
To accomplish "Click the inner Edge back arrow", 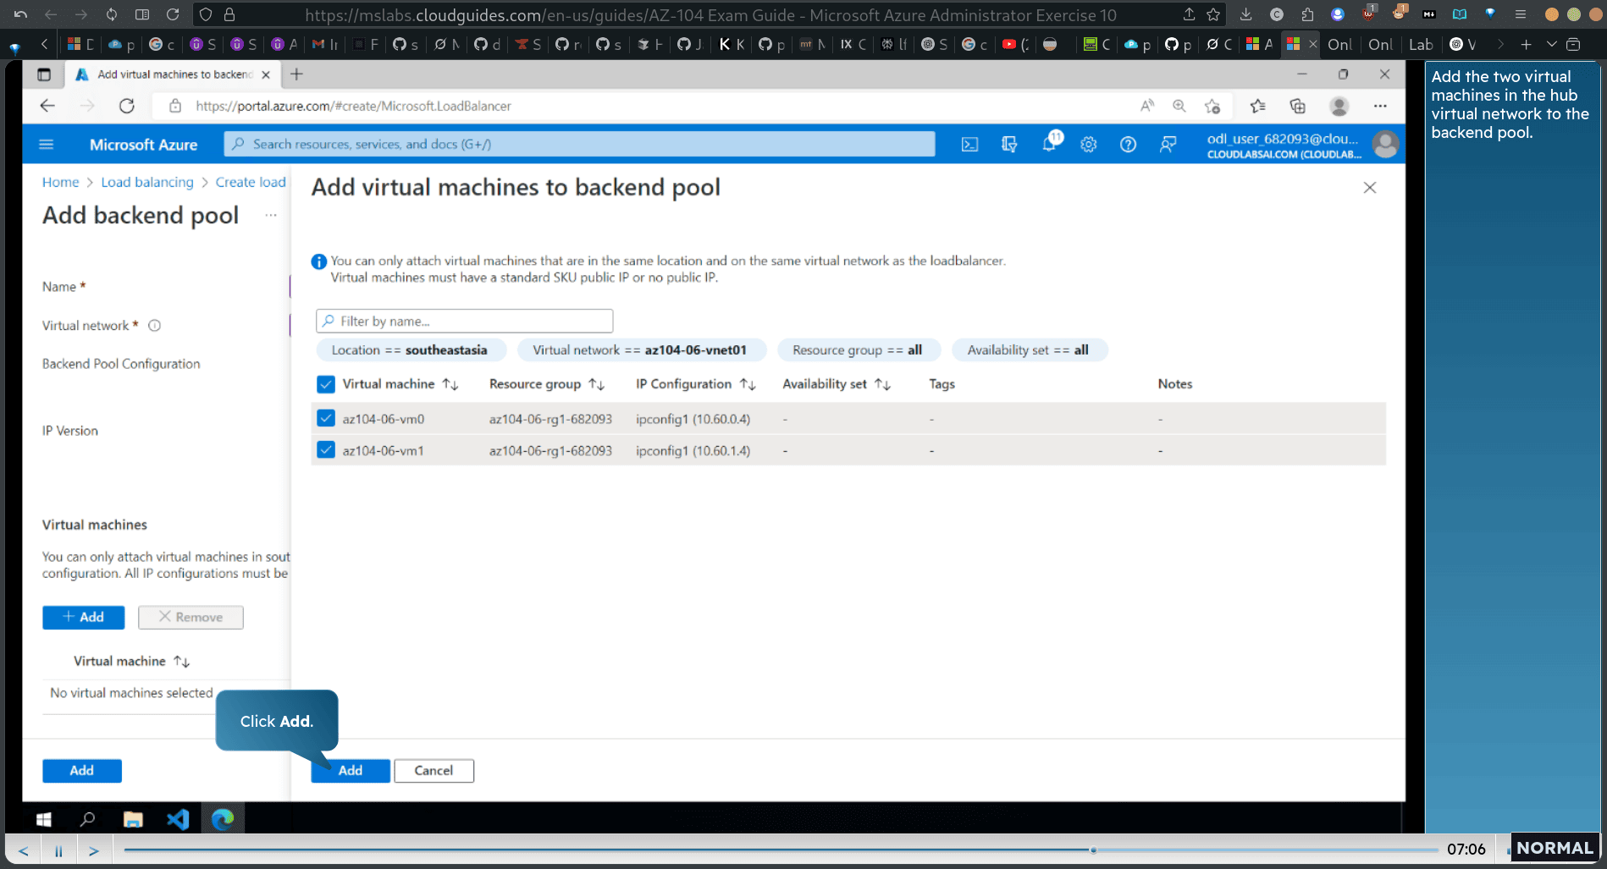I will click(47, 106).
